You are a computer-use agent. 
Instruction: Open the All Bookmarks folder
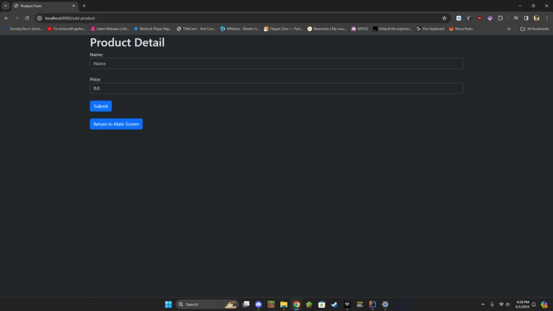click(x=535, y=29)
